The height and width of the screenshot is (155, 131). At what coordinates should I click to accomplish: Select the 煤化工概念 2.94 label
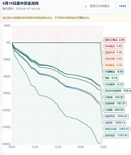coord(115,40)
